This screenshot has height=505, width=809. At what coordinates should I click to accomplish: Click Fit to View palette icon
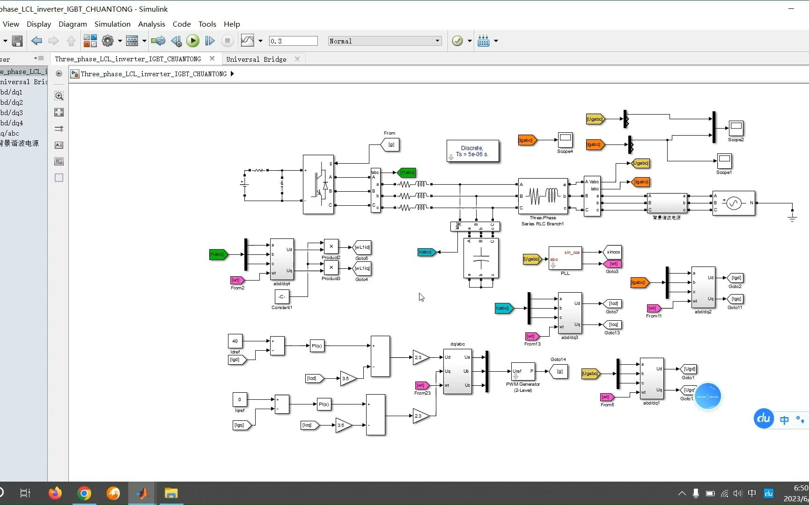59,112
